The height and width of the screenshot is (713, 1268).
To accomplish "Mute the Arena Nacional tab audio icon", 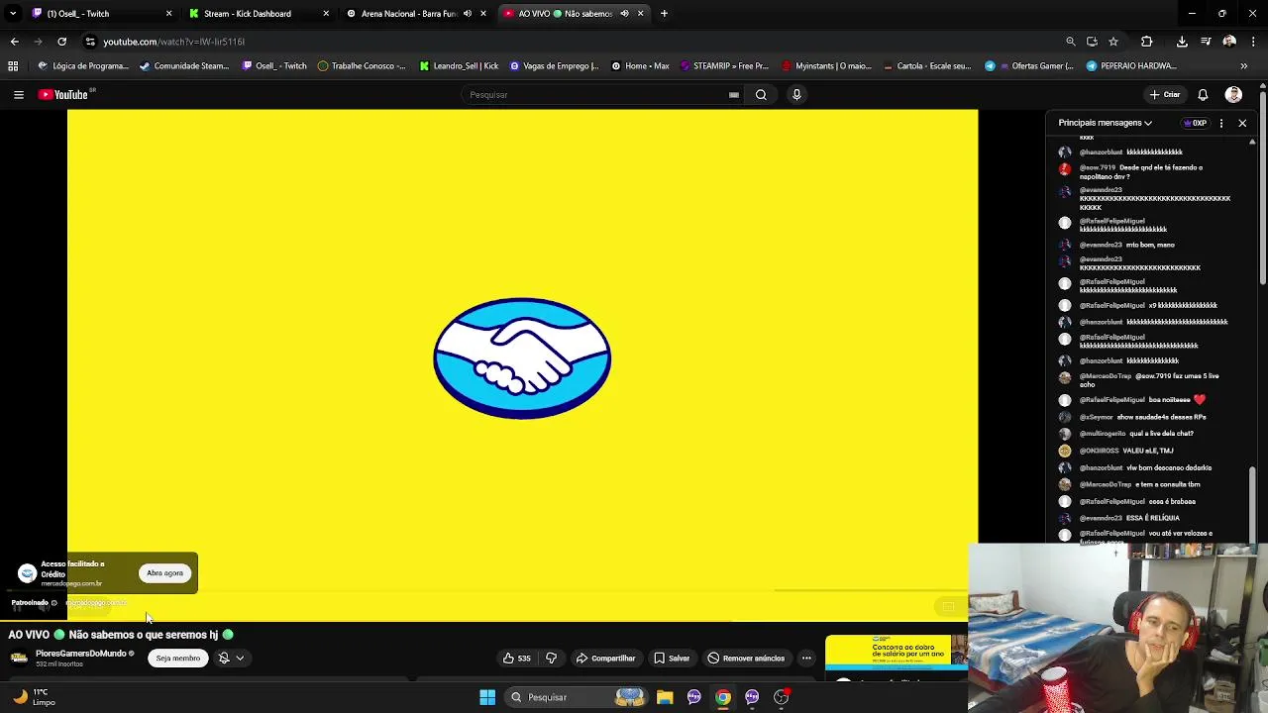I will click(468, 14).
